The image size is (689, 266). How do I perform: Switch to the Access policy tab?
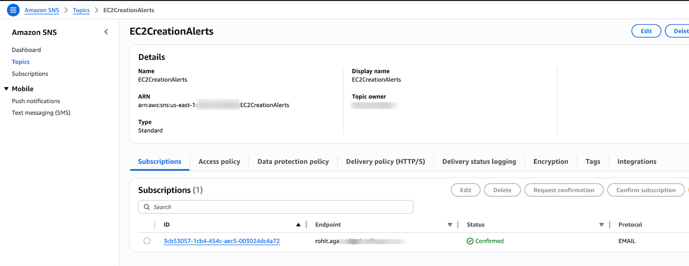pyautogui.click(x=219, y=162)
